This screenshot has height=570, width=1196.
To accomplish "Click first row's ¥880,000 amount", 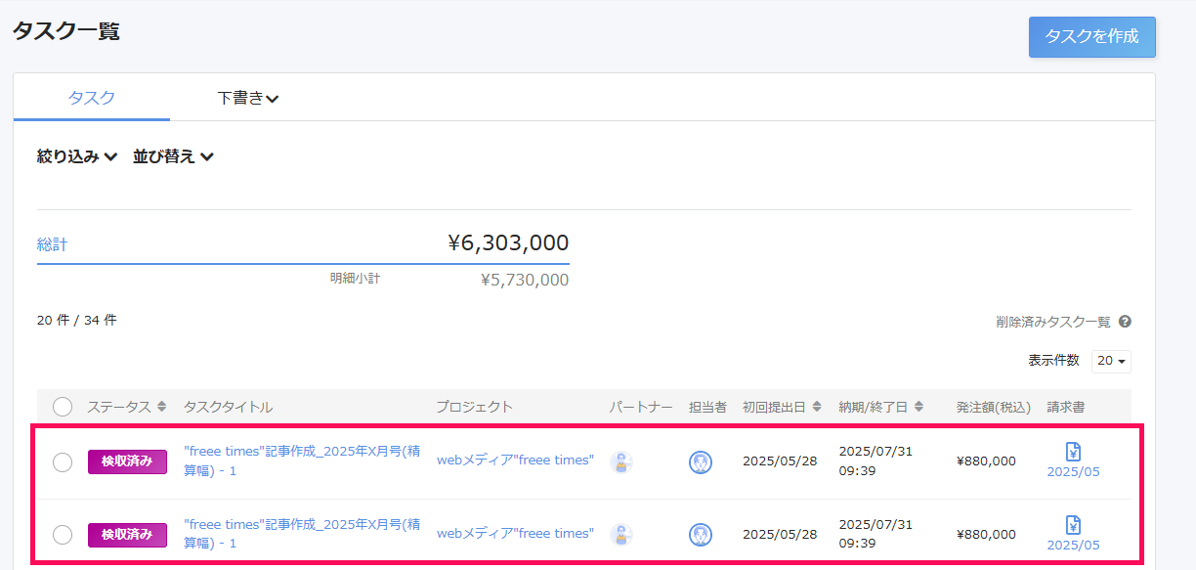I will (x=986, y=461).
